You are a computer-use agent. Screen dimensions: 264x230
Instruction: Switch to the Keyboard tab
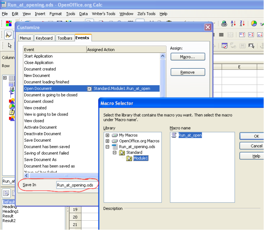(44, 38)
